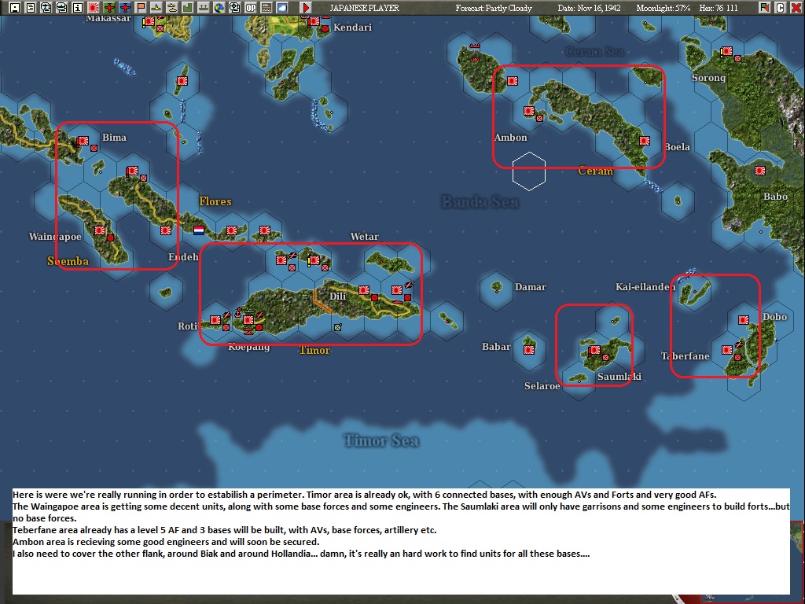
Task: Select the Makassar base icon
Action: click(x=149, y=21)
